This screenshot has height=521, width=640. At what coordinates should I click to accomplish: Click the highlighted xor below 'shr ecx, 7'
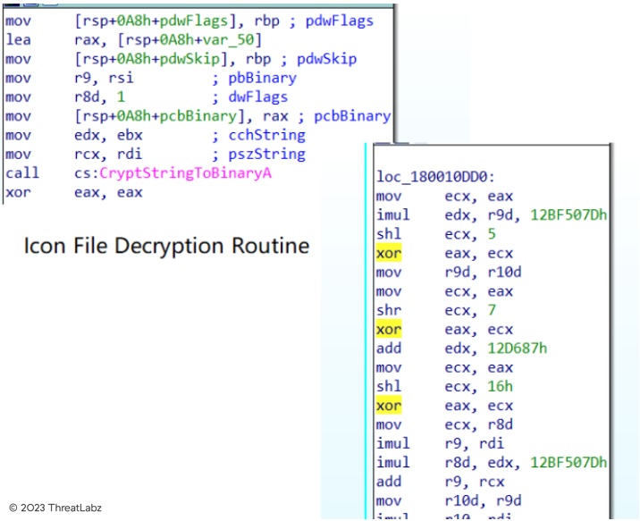pyautogui.click(x=389, y=330)
